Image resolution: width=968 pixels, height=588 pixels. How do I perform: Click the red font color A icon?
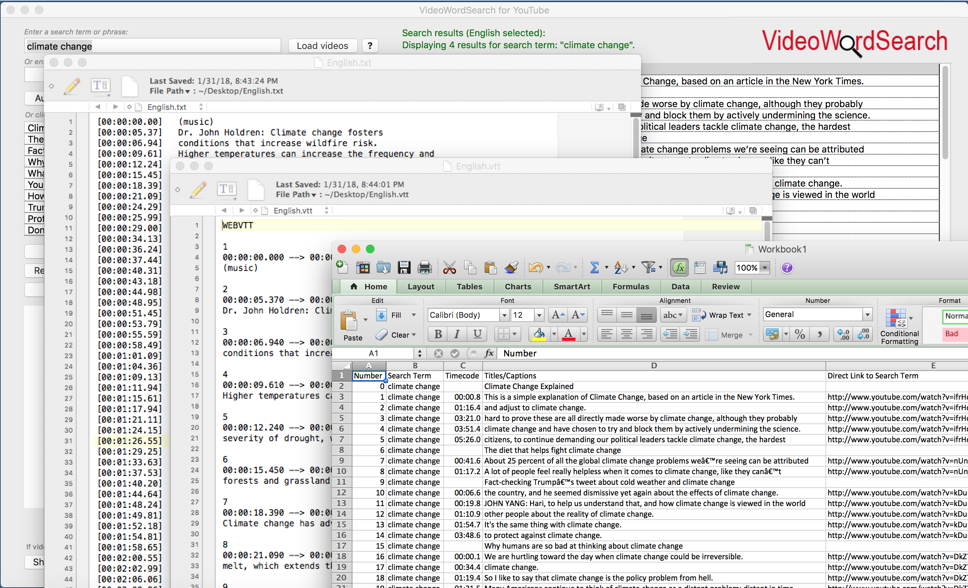click(568, 334)
